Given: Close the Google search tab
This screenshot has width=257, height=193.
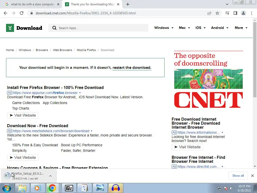Looking at the screenshot, I should tap(58, 4).
